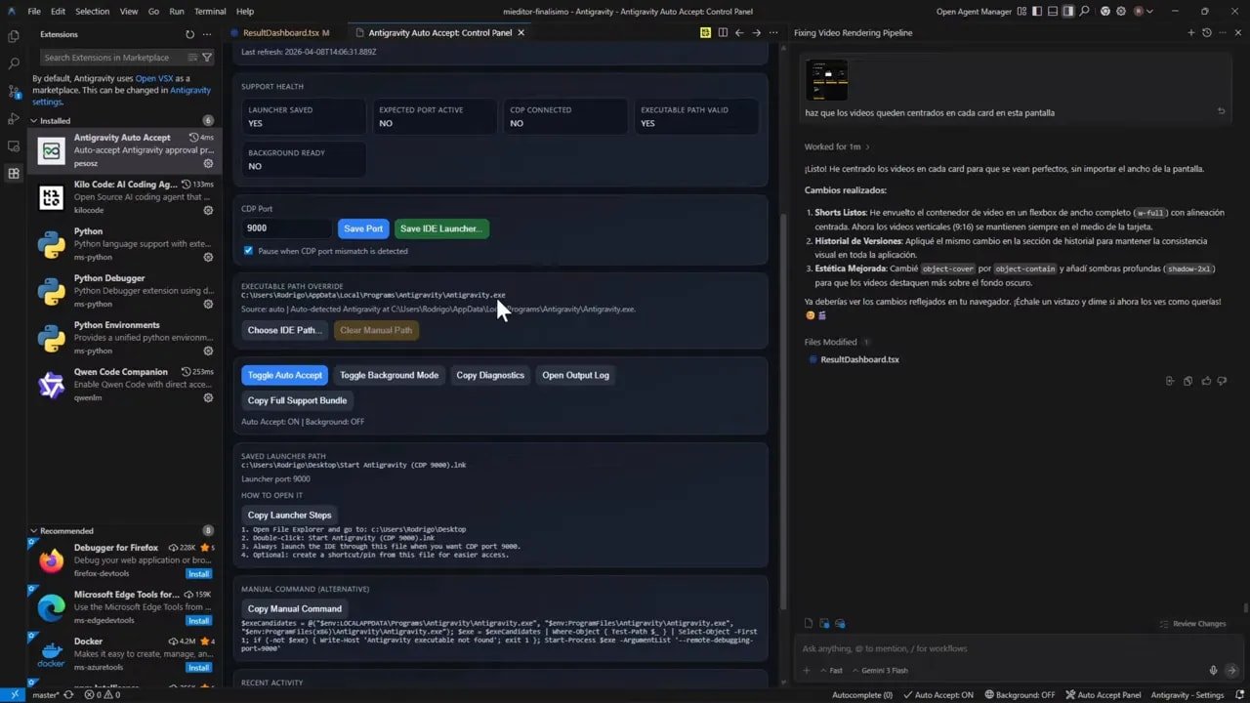1250x703 pixels.
Task: Toggle pause on CDP port mismatch checkbox
Action: [248, 251]
